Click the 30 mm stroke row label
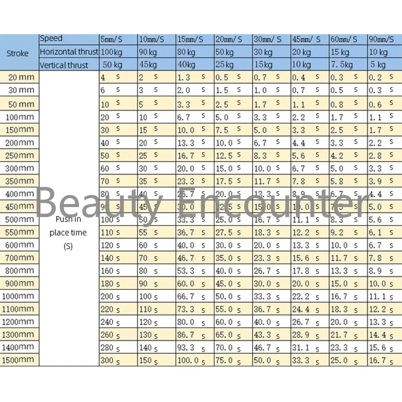Viewport: 402px width, 402px height. tap(19, 90)
